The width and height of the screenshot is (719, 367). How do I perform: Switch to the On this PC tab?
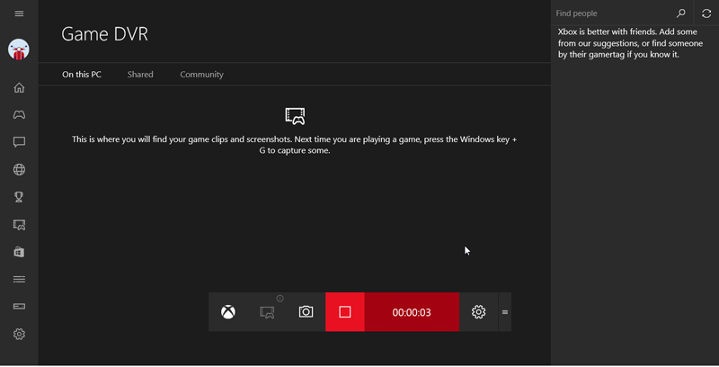82,75
